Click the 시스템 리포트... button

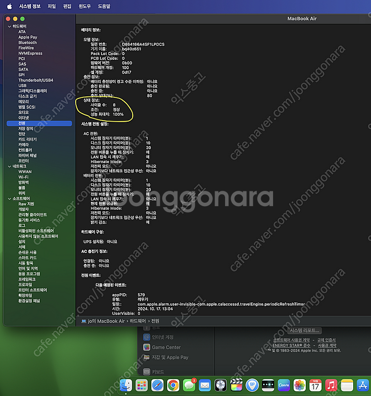pyautogui.click(x=304, y=330)
